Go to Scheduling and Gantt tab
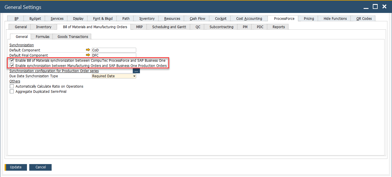Viewport: 392px width, 177px height. (169, 27)
